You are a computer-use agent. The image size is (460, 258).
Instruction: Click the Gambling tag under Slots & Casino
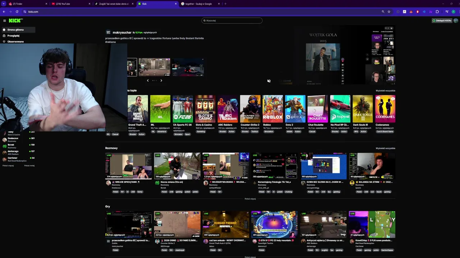(201, 132)
